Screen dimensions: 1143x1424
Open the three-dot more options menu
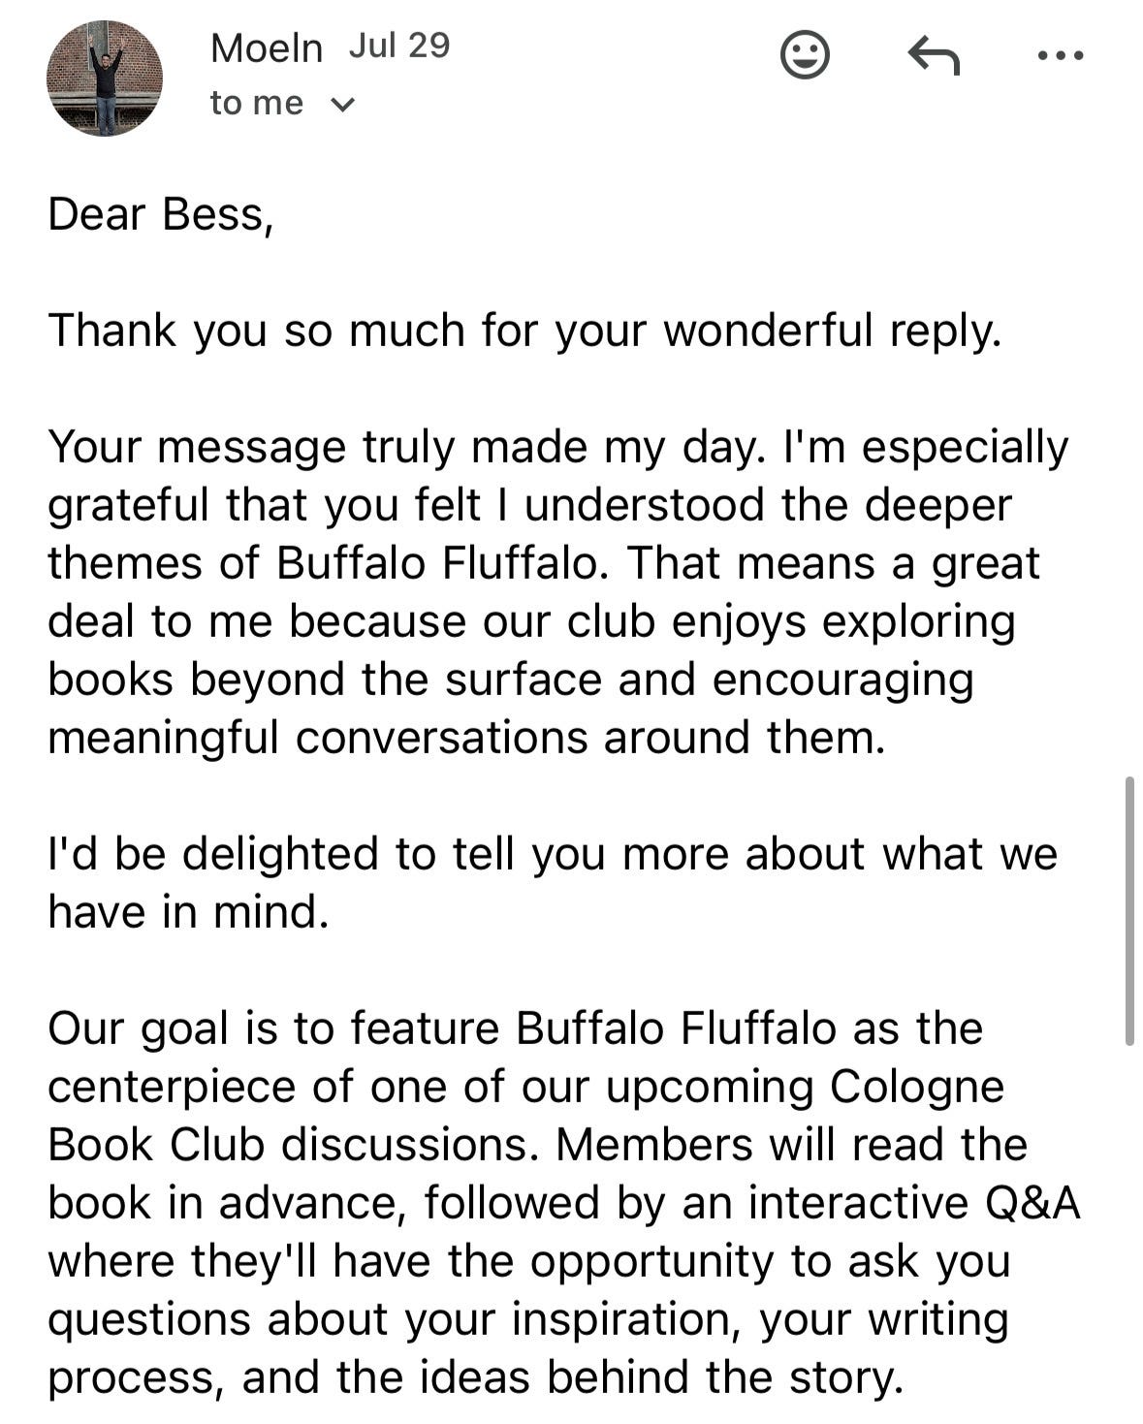pos(1060,56)
